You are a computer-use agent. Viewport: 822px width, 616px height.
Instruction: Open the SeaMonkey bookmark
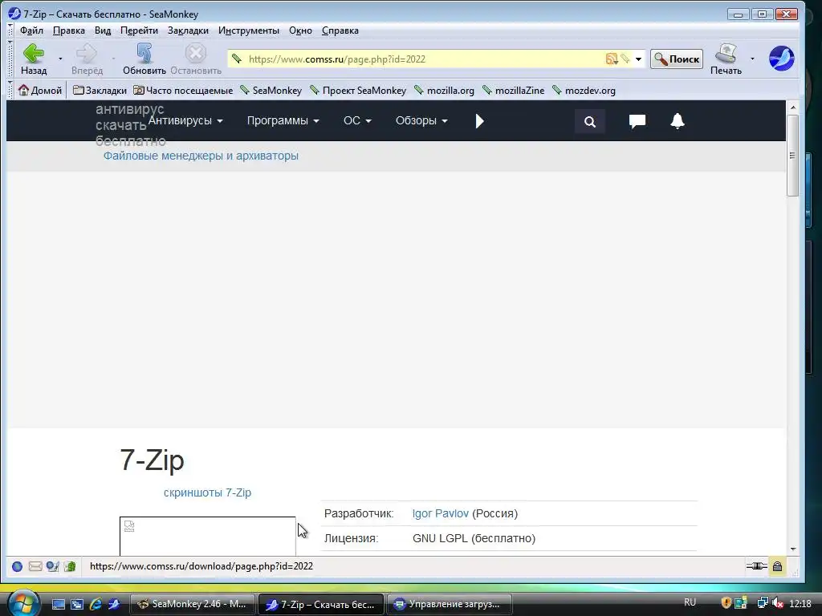click(271, 90)
